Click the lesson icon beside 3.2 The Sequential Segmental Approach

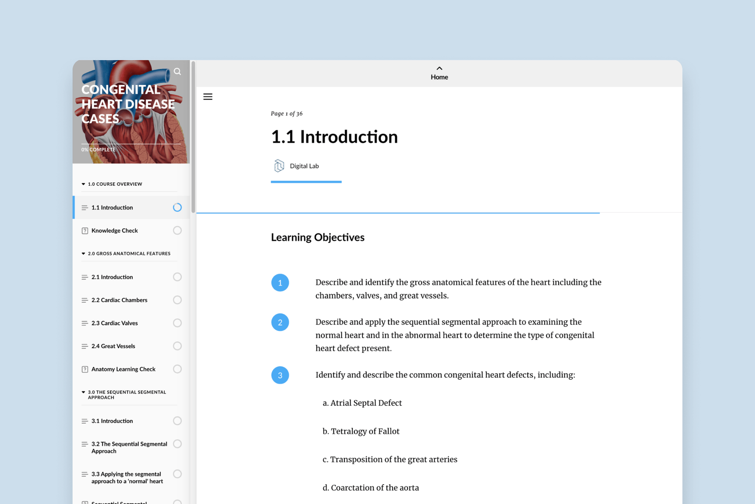click(x=85, y=444)
